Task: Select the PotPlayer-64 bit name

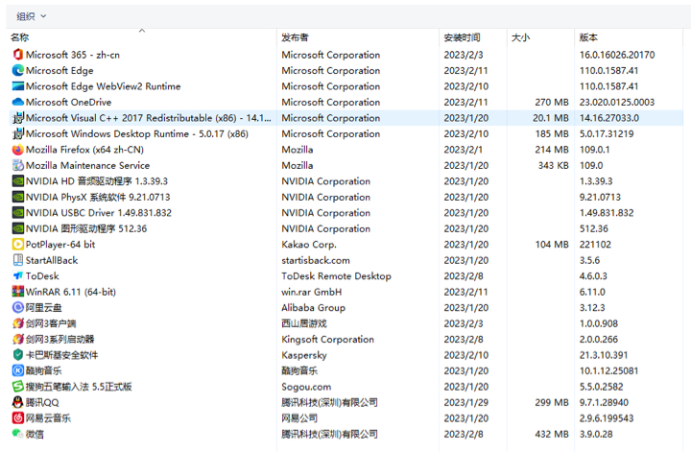Action: [x=60, y=245]
